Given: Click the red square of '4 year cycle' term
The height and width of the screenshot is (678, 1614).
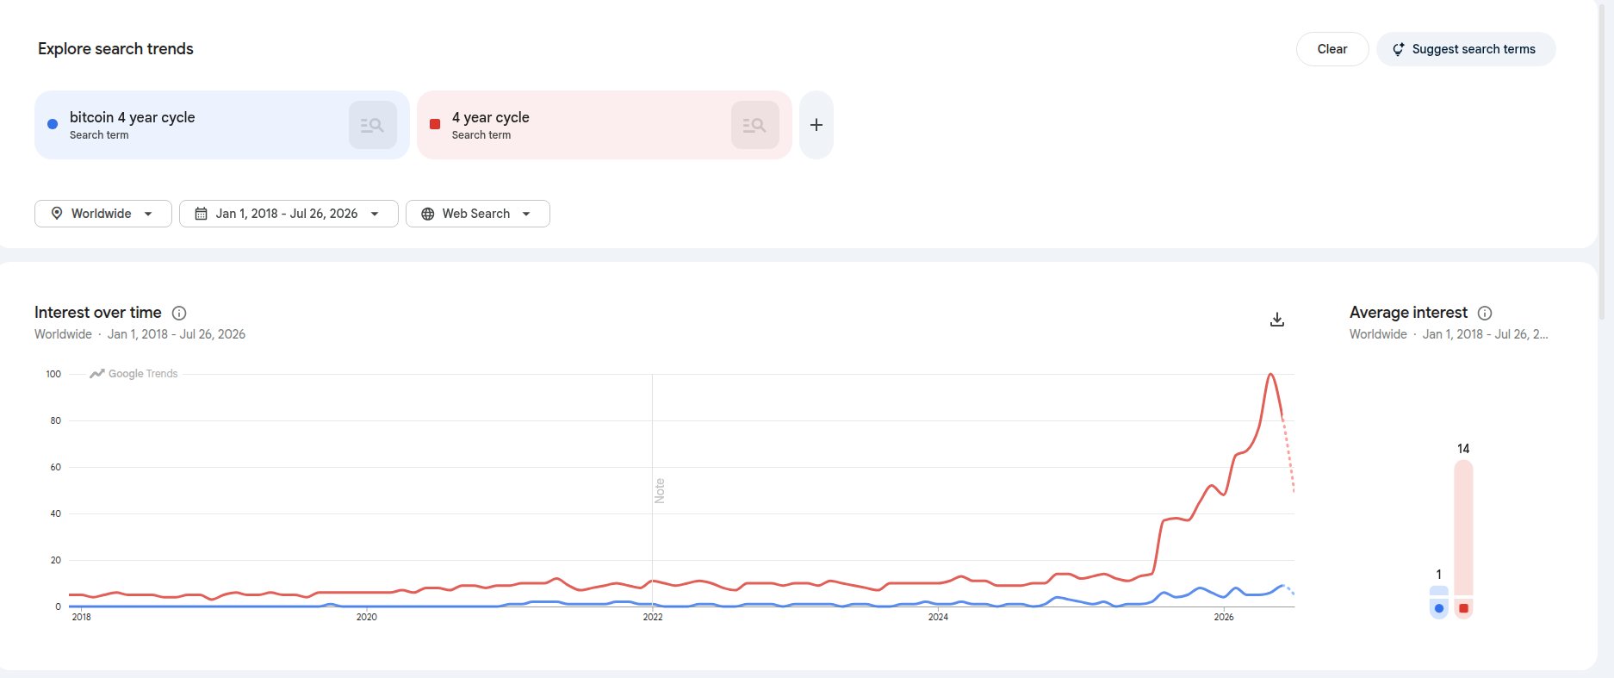Looking at the screenshot, I should (435, 124).
